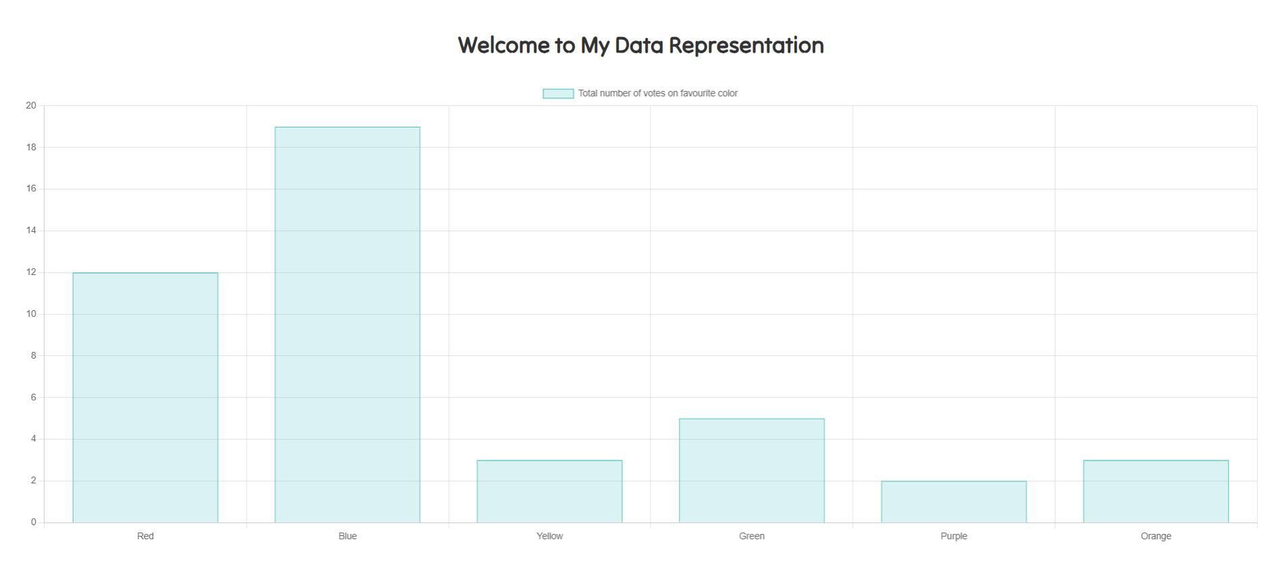Screen dimensions: 1280x573
Task: Click the Purple bar
Action: tap(953, 502)
